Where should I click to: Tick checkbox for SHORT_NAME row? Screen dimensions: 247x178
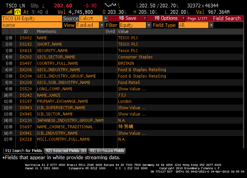click(11, 44)
